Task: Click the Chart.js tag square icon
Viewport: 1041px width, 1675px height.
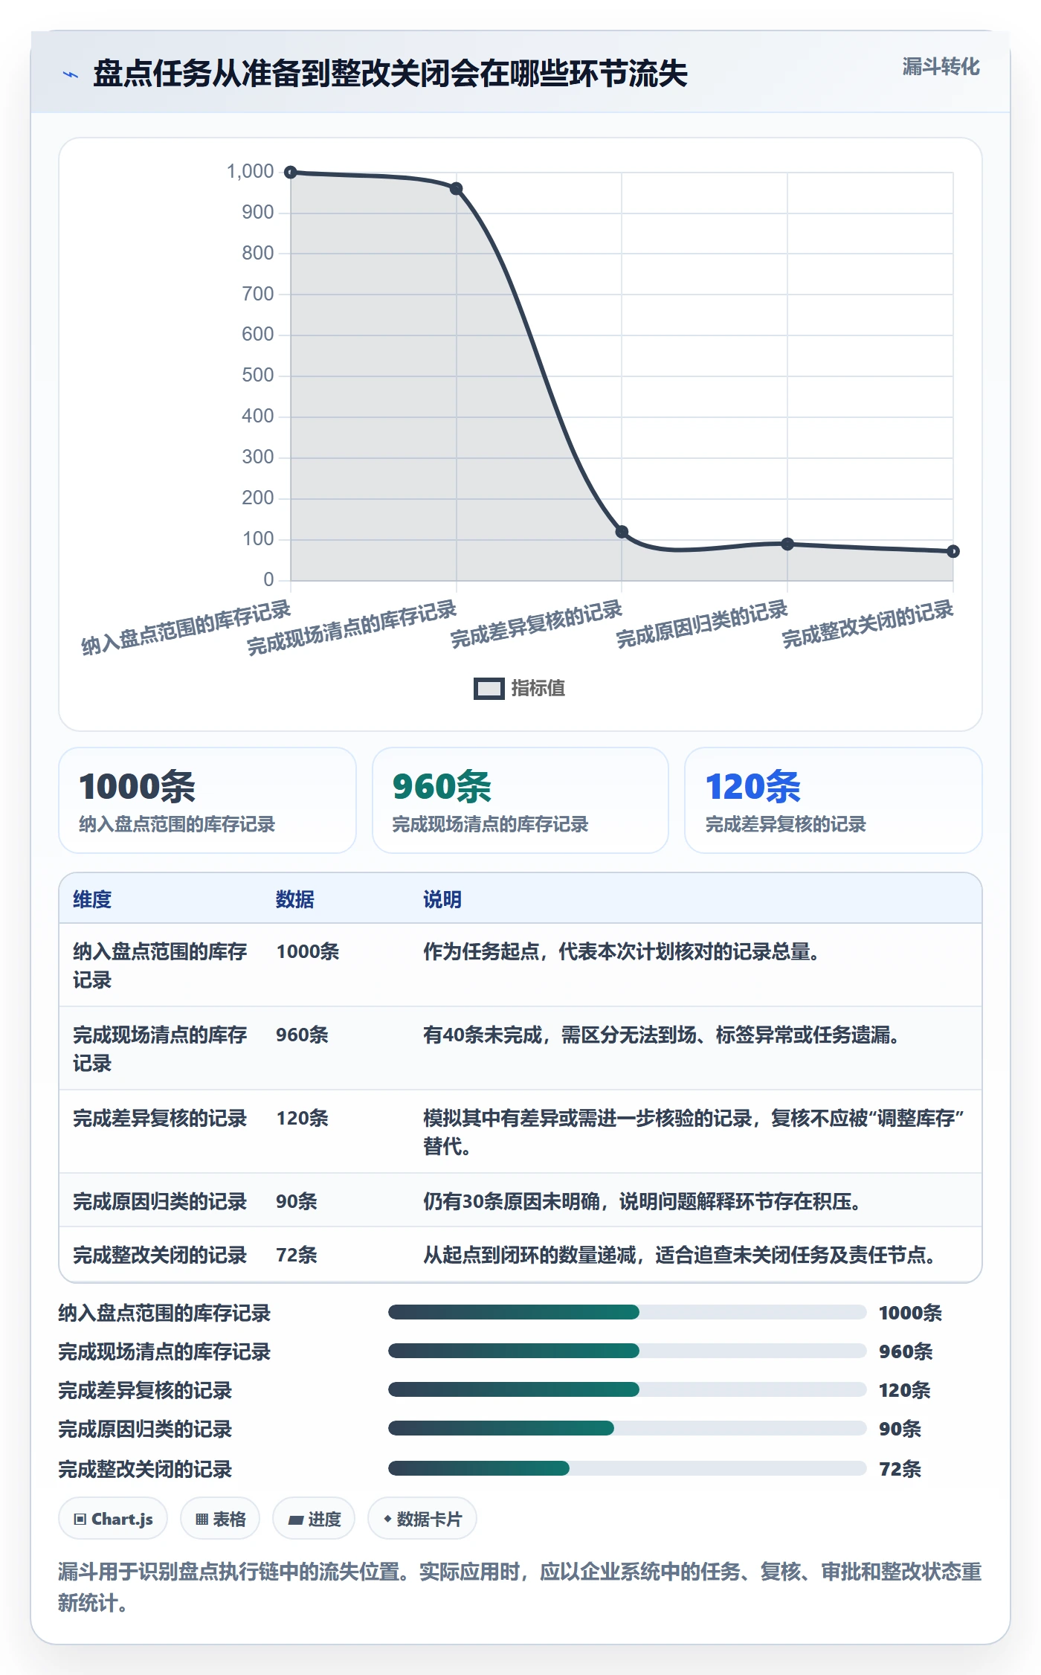Action: [80, 1520]
